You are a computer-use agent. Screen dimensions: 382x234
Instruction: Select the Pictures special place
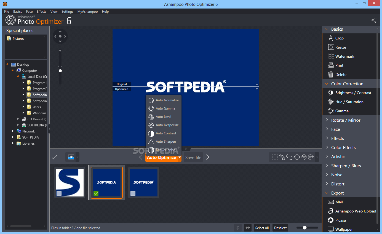click(16, 38)
